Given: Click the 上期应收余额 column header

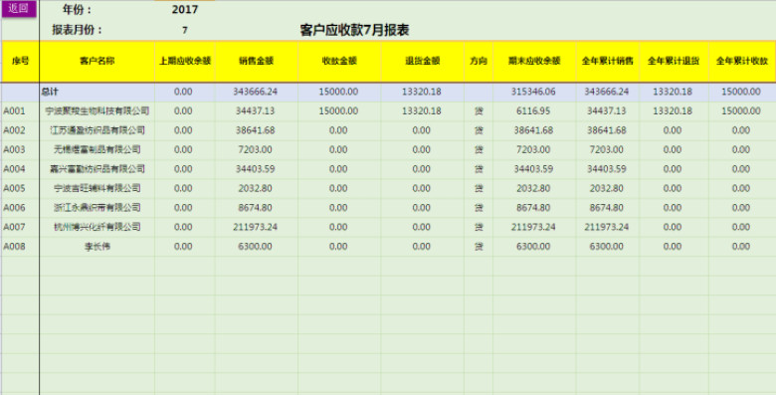Looking at the screenshot, I should tap(185, 62).
